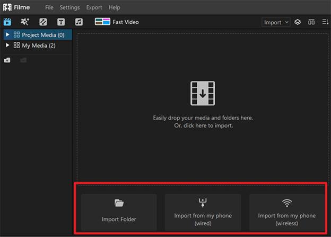Switch the media thumbnail view layout

tap(311, 22)
